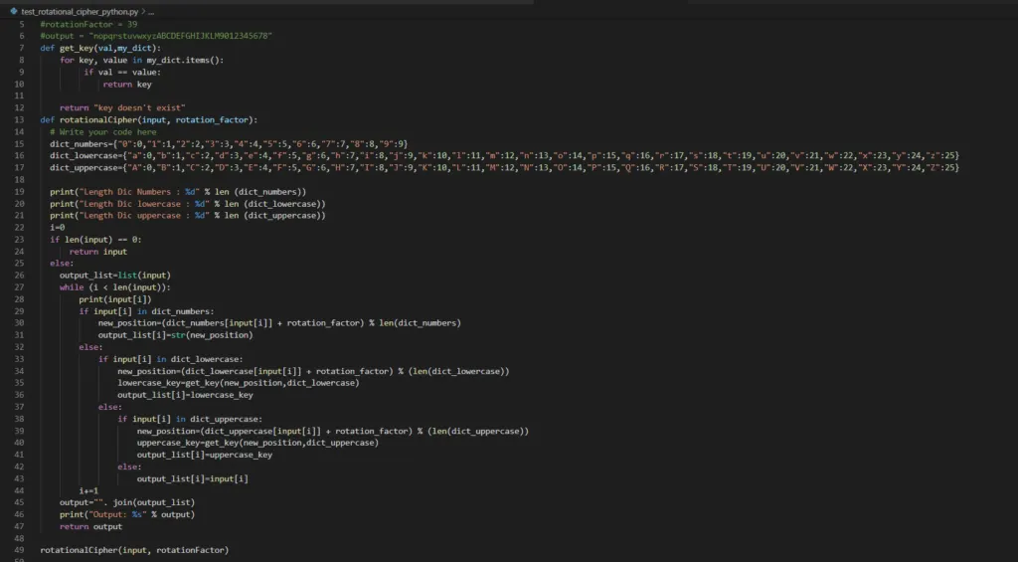Click the 'if val == value:' line
This screenshot has height=562, width=1018.
122,73
